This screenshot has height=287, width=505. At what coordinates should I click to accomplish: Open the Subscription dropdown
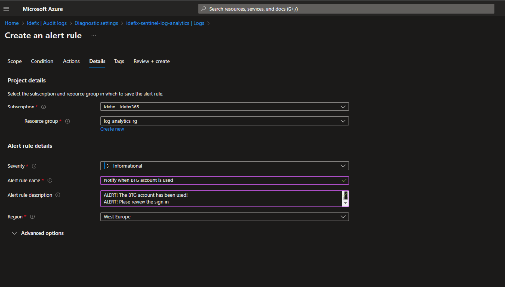tap(224, 107)
